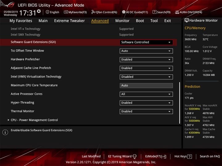Open Software Guard Extensions (SGX) dropdown
The width and height of the screenshot is (222, 166).
pos(146,42)
